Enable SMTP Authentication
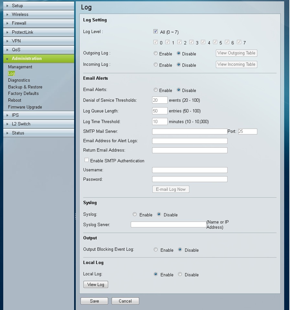 pos(86,160)
